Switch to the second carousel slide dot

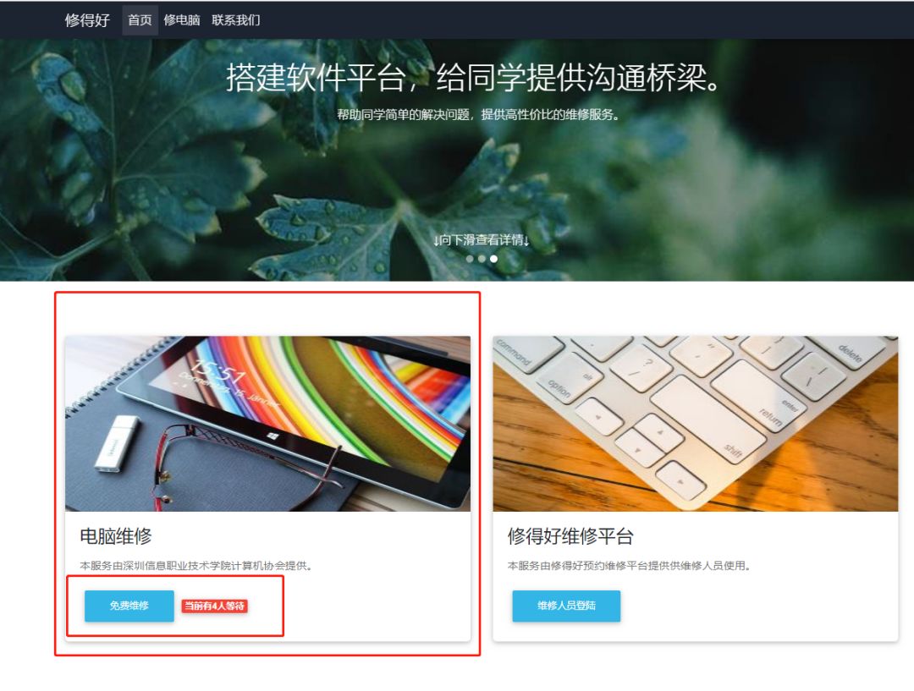click(482, 259)
